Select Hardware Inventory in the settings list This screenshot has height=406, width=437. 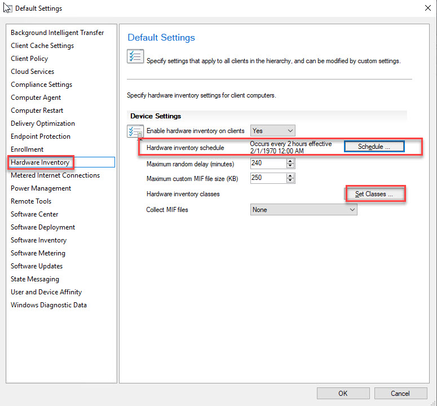40,162
